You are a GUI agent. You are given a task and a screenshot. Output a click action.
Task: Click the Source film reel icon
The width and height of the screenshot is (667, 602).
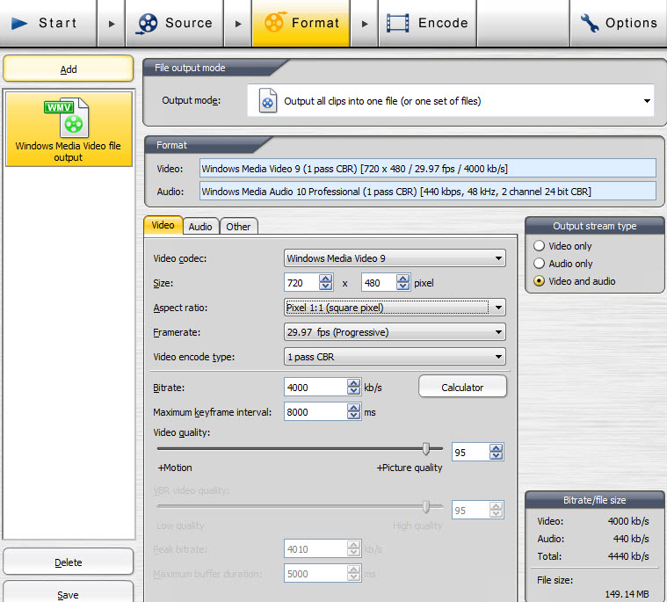(x=147, y=23)
